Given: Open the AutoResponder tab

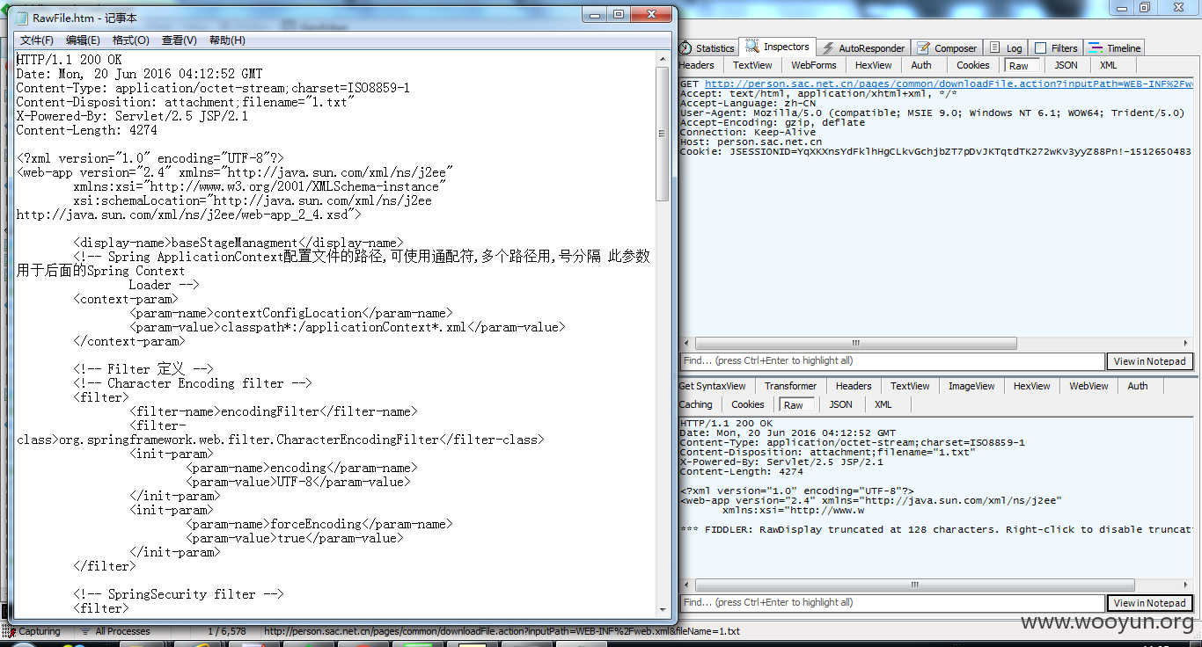Looking at the screenshot, I should coord(863,48).
